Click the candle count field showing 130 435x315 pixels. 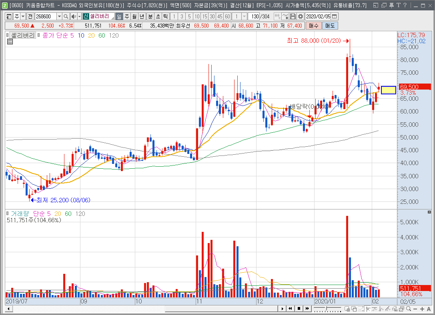[255, 17]
